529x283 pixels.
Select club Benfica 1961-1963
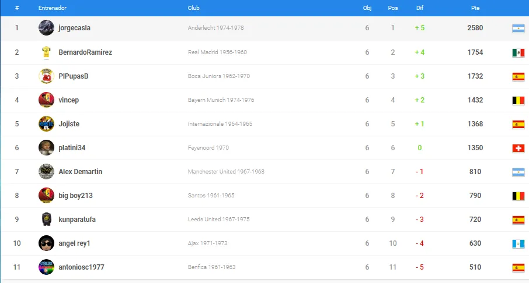(x=211, y=267)
